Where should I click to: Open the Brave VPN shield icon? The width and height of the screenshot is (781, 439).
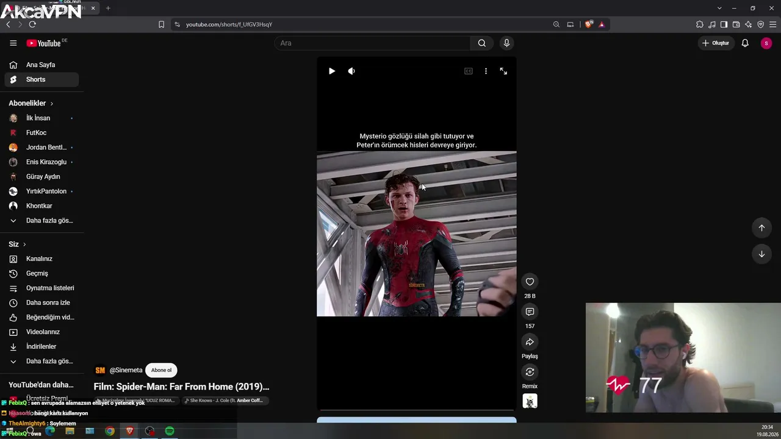pos(760,24)
